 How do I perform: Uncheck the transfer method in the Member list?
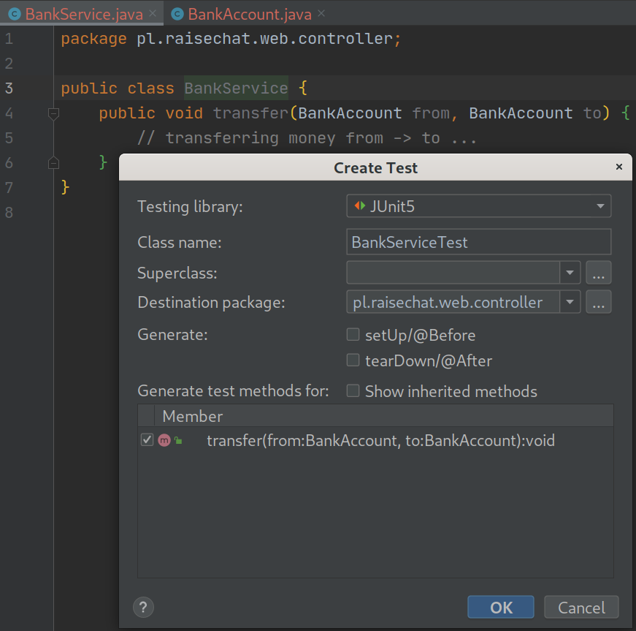click(147, 439)
